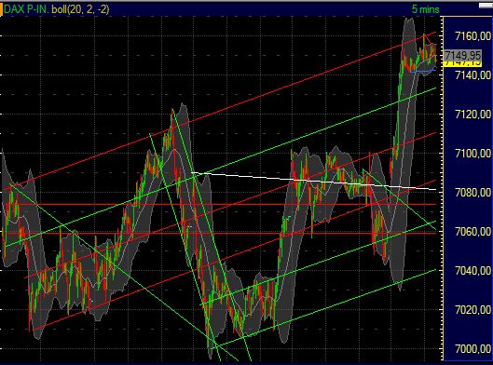Screen dimensions: 493x365
Task: Click the small white button in top-right corner
Action: click(486, 6)
